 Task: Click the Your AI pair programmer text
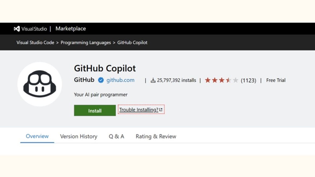pyautogui.click(x=101, y=94)
